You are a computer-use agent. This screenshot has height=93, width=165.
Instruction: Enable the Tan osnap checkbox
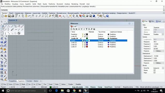click(x=42, y=84)
